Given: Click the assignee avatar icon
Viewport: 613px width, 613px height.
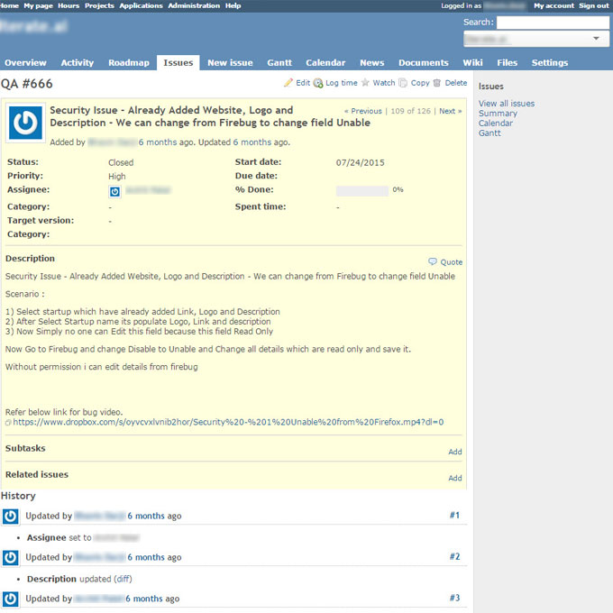Looking at the screenshot, I should tap(114, 191).
